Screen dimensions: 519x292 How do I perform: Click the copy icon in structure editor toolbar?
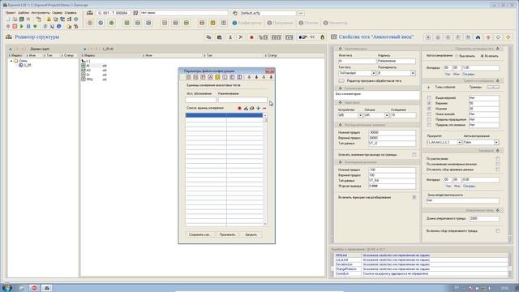pyautogui.click(x=208, y=37)
